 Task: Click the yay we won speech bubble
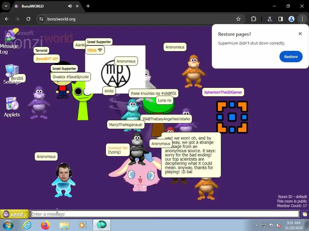pos(191,155)
